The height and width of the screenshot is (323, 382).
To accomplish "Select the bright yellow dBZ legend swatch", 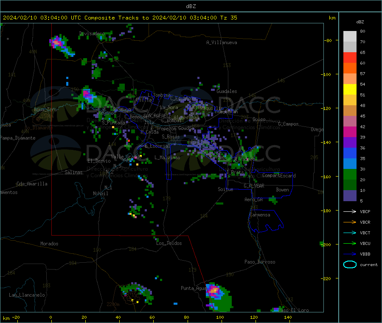I will pos(350,90).
